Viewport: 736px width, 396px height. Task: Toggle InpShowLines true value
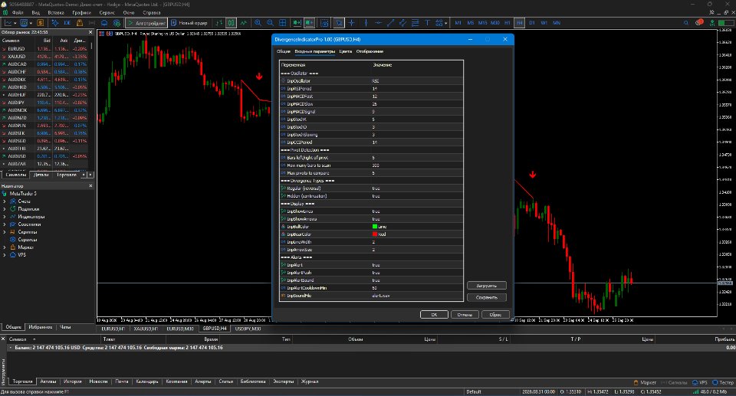point(376,211)
